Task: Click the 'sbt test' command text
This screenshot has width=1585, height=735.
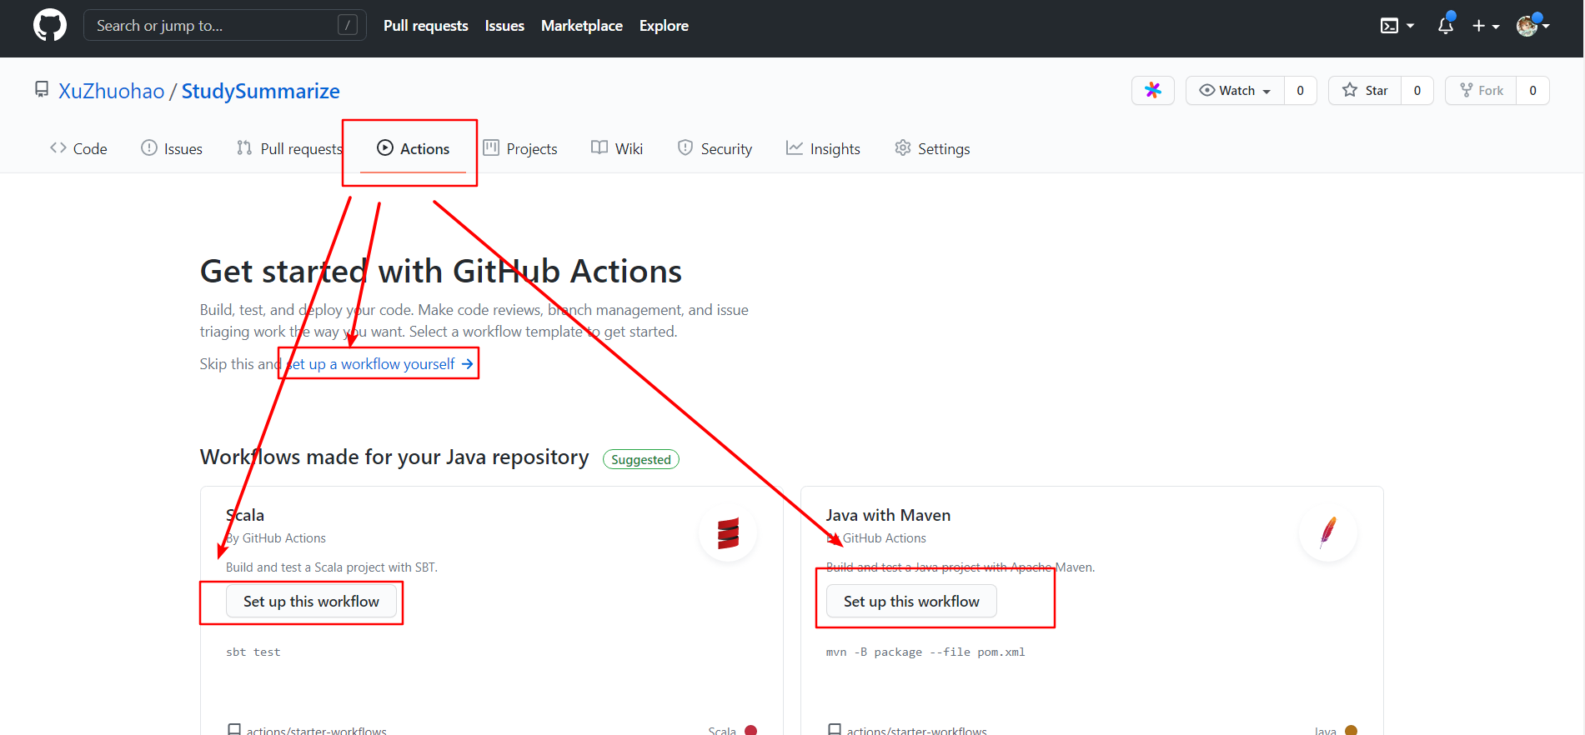Action: tap(253, 652)
